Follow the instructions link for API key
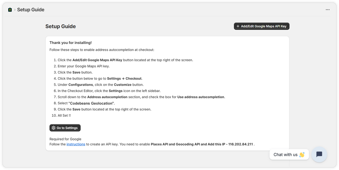 [76, 144]
